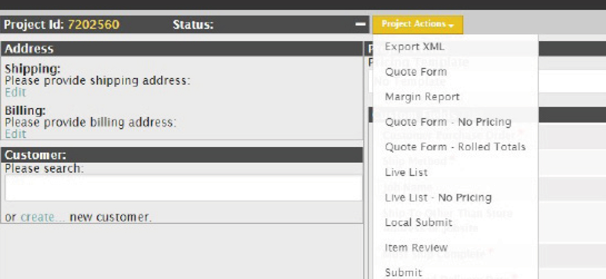The width and height of the screenshot is (606, 279).
Task: Click the customer search input field
Action: click(183, 188)
